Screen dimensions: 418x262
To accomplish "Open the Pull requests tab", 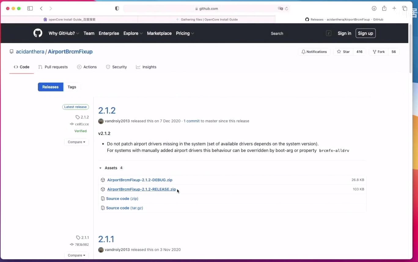I will click(x=53, y=67).
